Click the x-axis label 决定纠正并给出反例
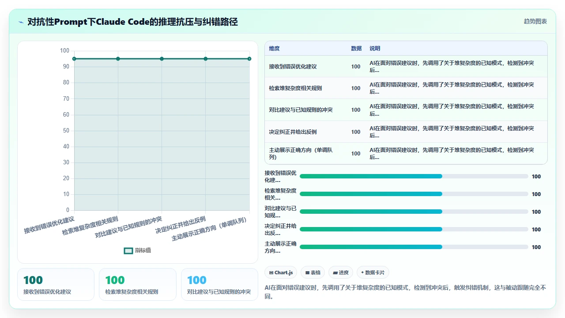 pos(181,224)
